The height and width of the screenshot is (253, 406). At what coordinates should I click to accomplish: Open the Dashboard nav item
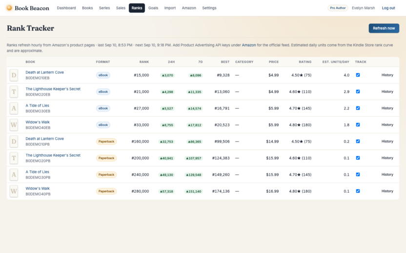pyautogui.click(x=66, y=8)
